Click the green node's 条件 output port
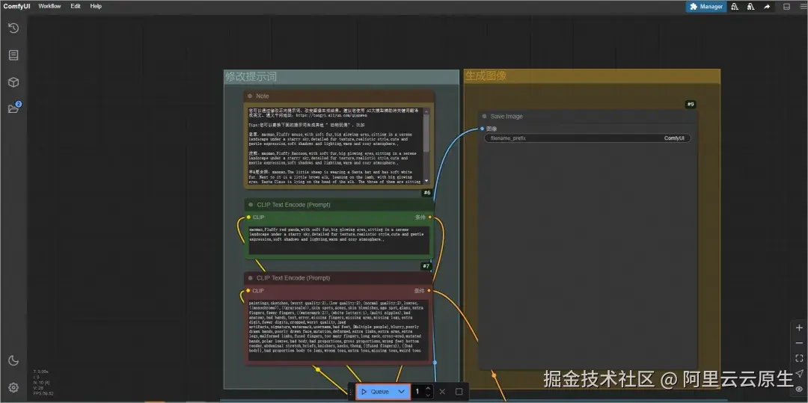This screenshot has height=403, width=808. click(x=430, y=217)
